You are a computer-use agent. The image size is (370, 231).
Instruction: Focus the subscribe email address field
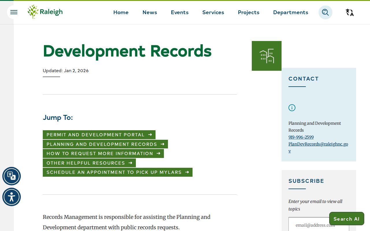tap(319, 224)
